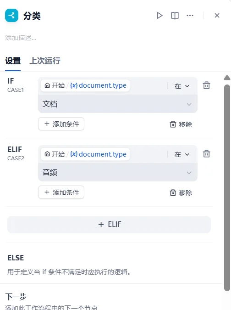Expand the 文档 value dropdown
This screenshot has height=310, width=231.
click(118, 104)
